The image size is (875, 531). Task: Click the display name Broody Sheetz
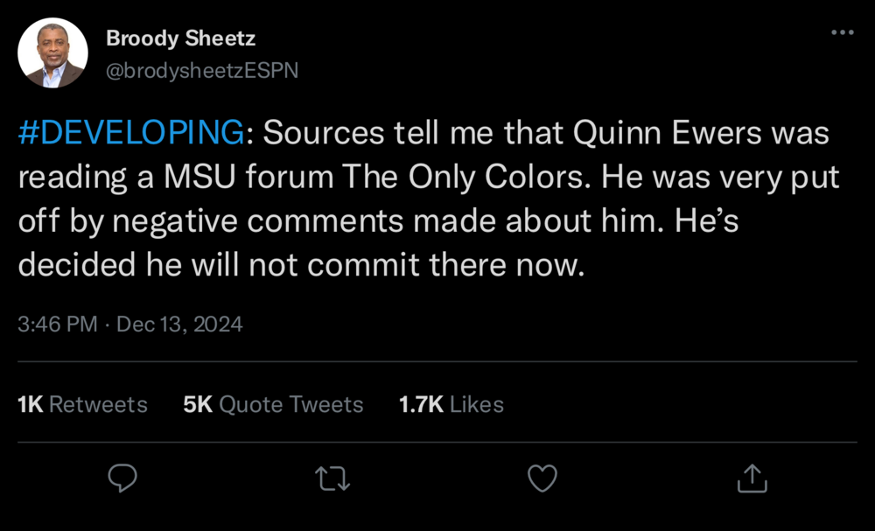[181, 38]
